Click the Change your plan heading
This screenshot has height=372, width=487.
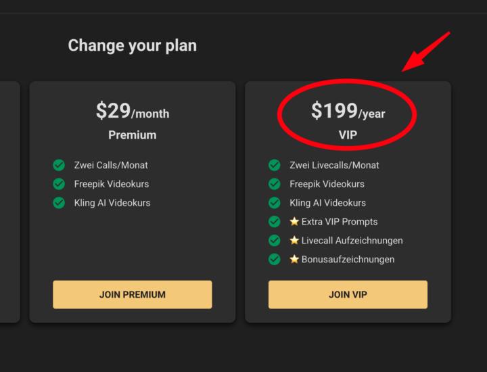point(132,46)
